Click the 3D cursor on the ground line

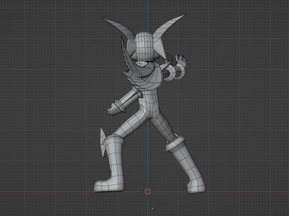click(x=148, y=191)
